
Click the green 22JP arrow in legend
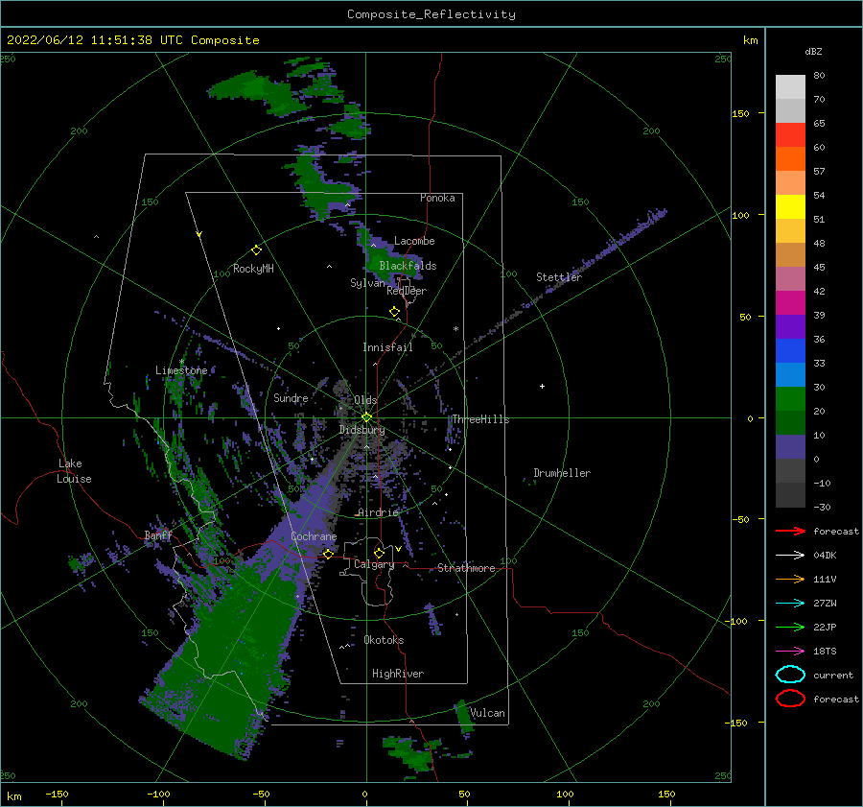tap(790, 627)
